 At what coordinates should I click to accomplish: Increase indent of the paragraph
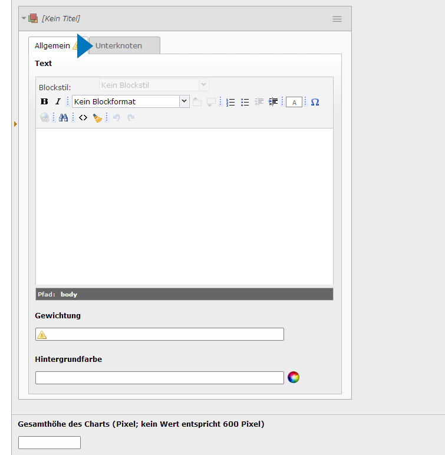pos(273,102)
